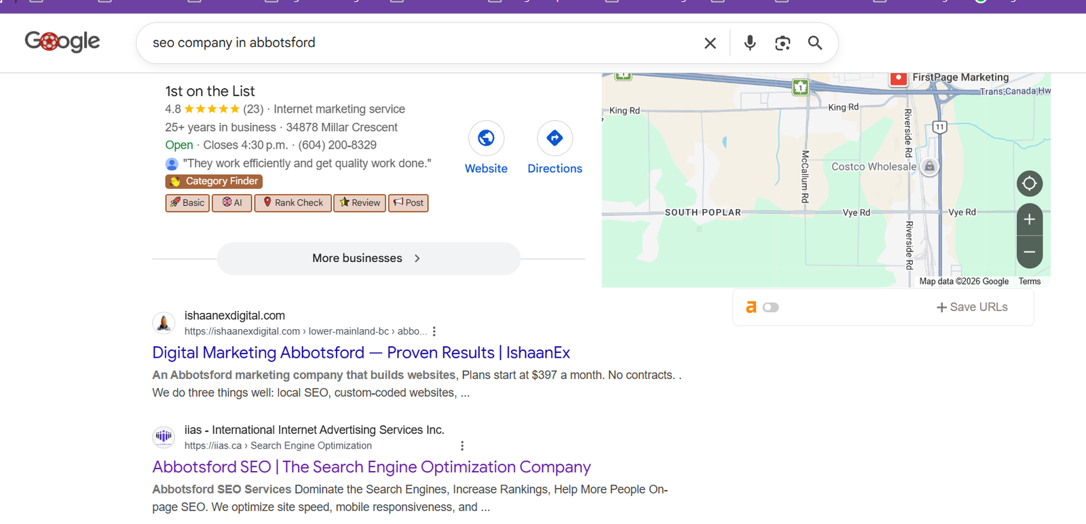Viewport: 1086px width, 524px height.
Task: Click the SOUTH POPLAR map label
Action: click(x=703, y=212)
